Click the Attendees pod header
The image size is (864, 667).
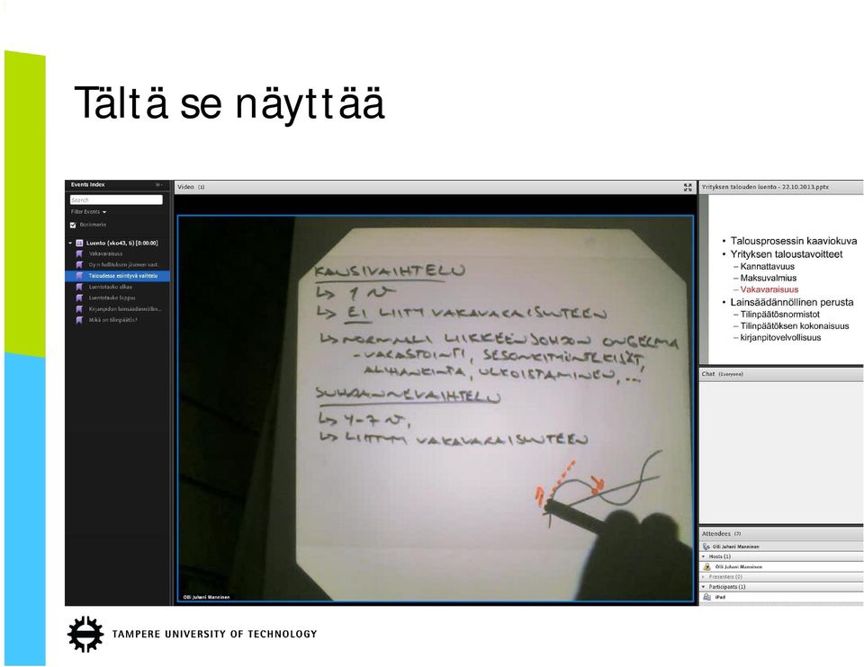[781, 534]
